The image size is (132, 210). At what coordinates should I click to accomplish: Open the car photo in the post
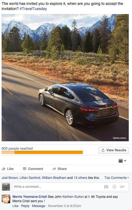(65, 78)
